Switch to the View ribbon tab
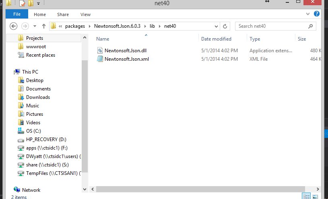328x199 pixels. [x=85, y=14]
